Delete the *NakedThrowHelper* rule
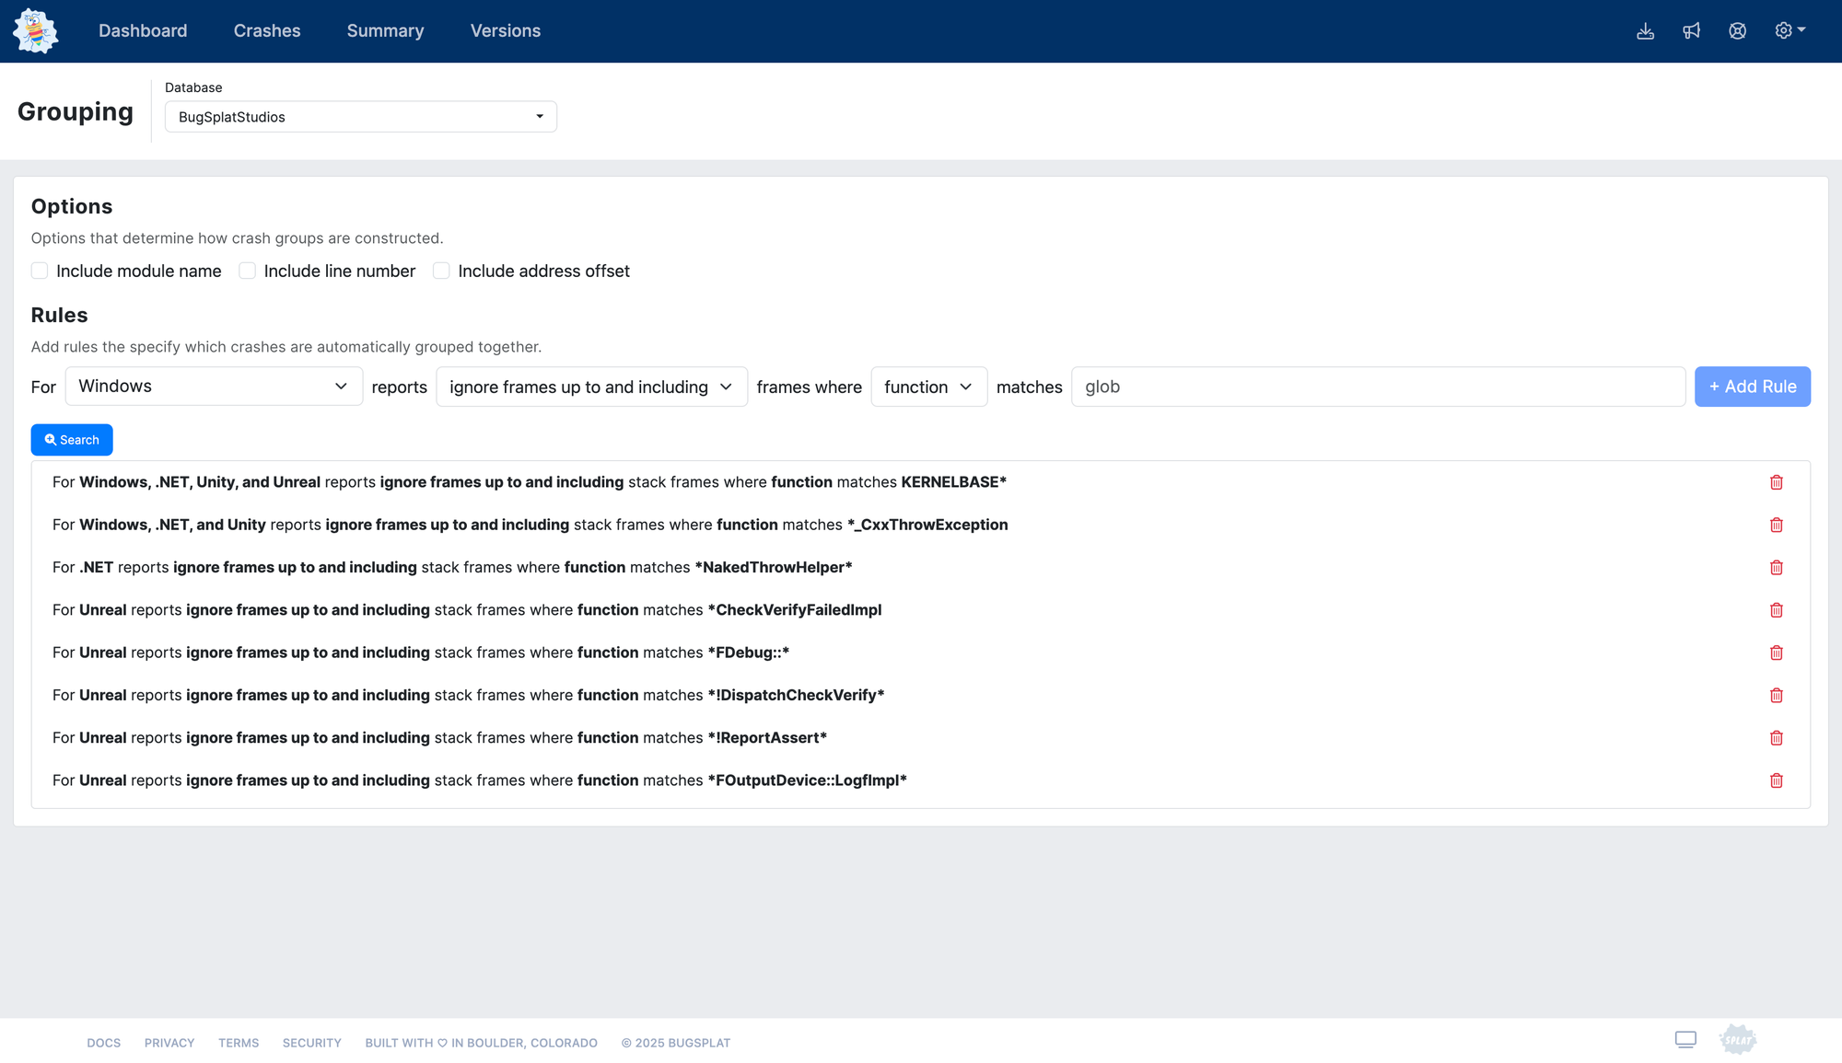 (1776, 568)
